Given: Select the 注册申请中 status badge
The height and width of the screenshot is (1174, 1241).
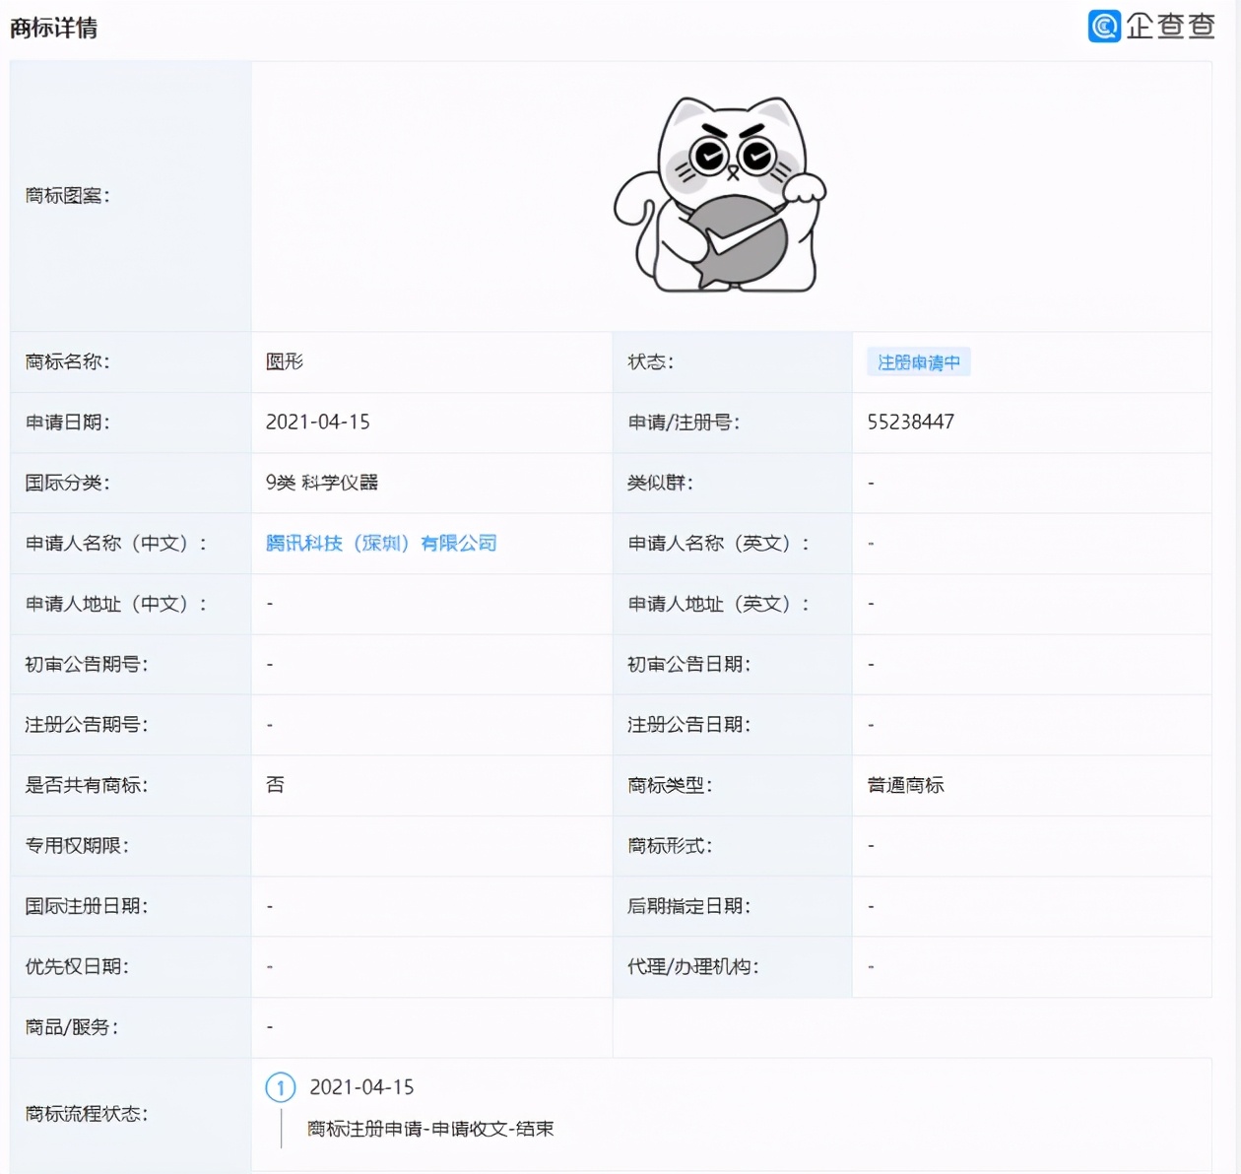Looking at the screenshot, I should point(918,361).
